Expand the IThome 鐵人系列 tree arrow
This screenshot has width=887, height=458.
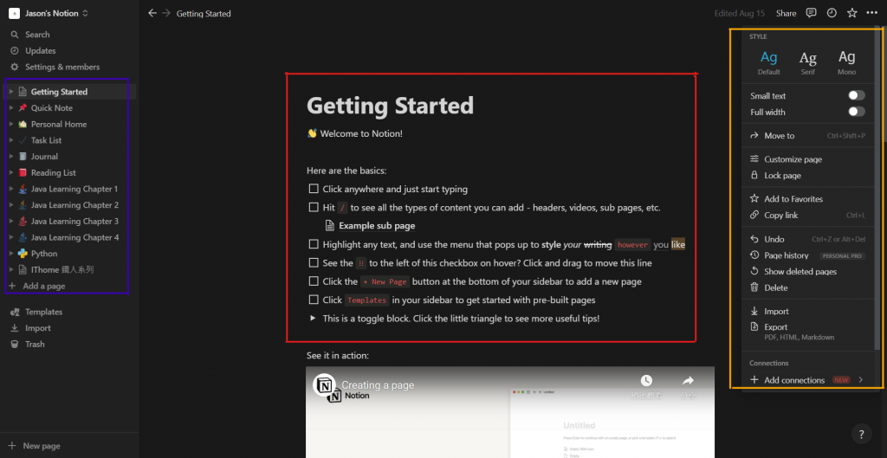[11, 270]
